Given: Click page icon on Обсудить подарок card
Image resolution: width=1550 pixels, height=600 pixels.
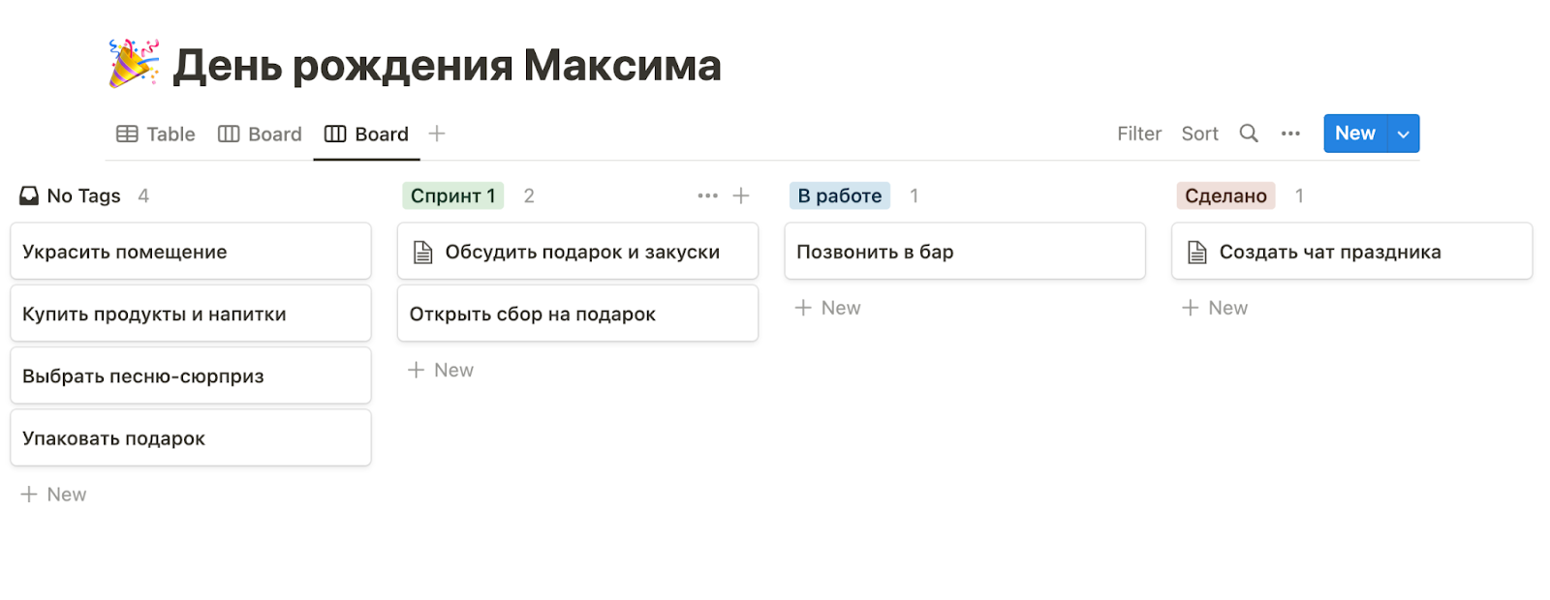Looking at the screenshot, I should click(423, 253).
